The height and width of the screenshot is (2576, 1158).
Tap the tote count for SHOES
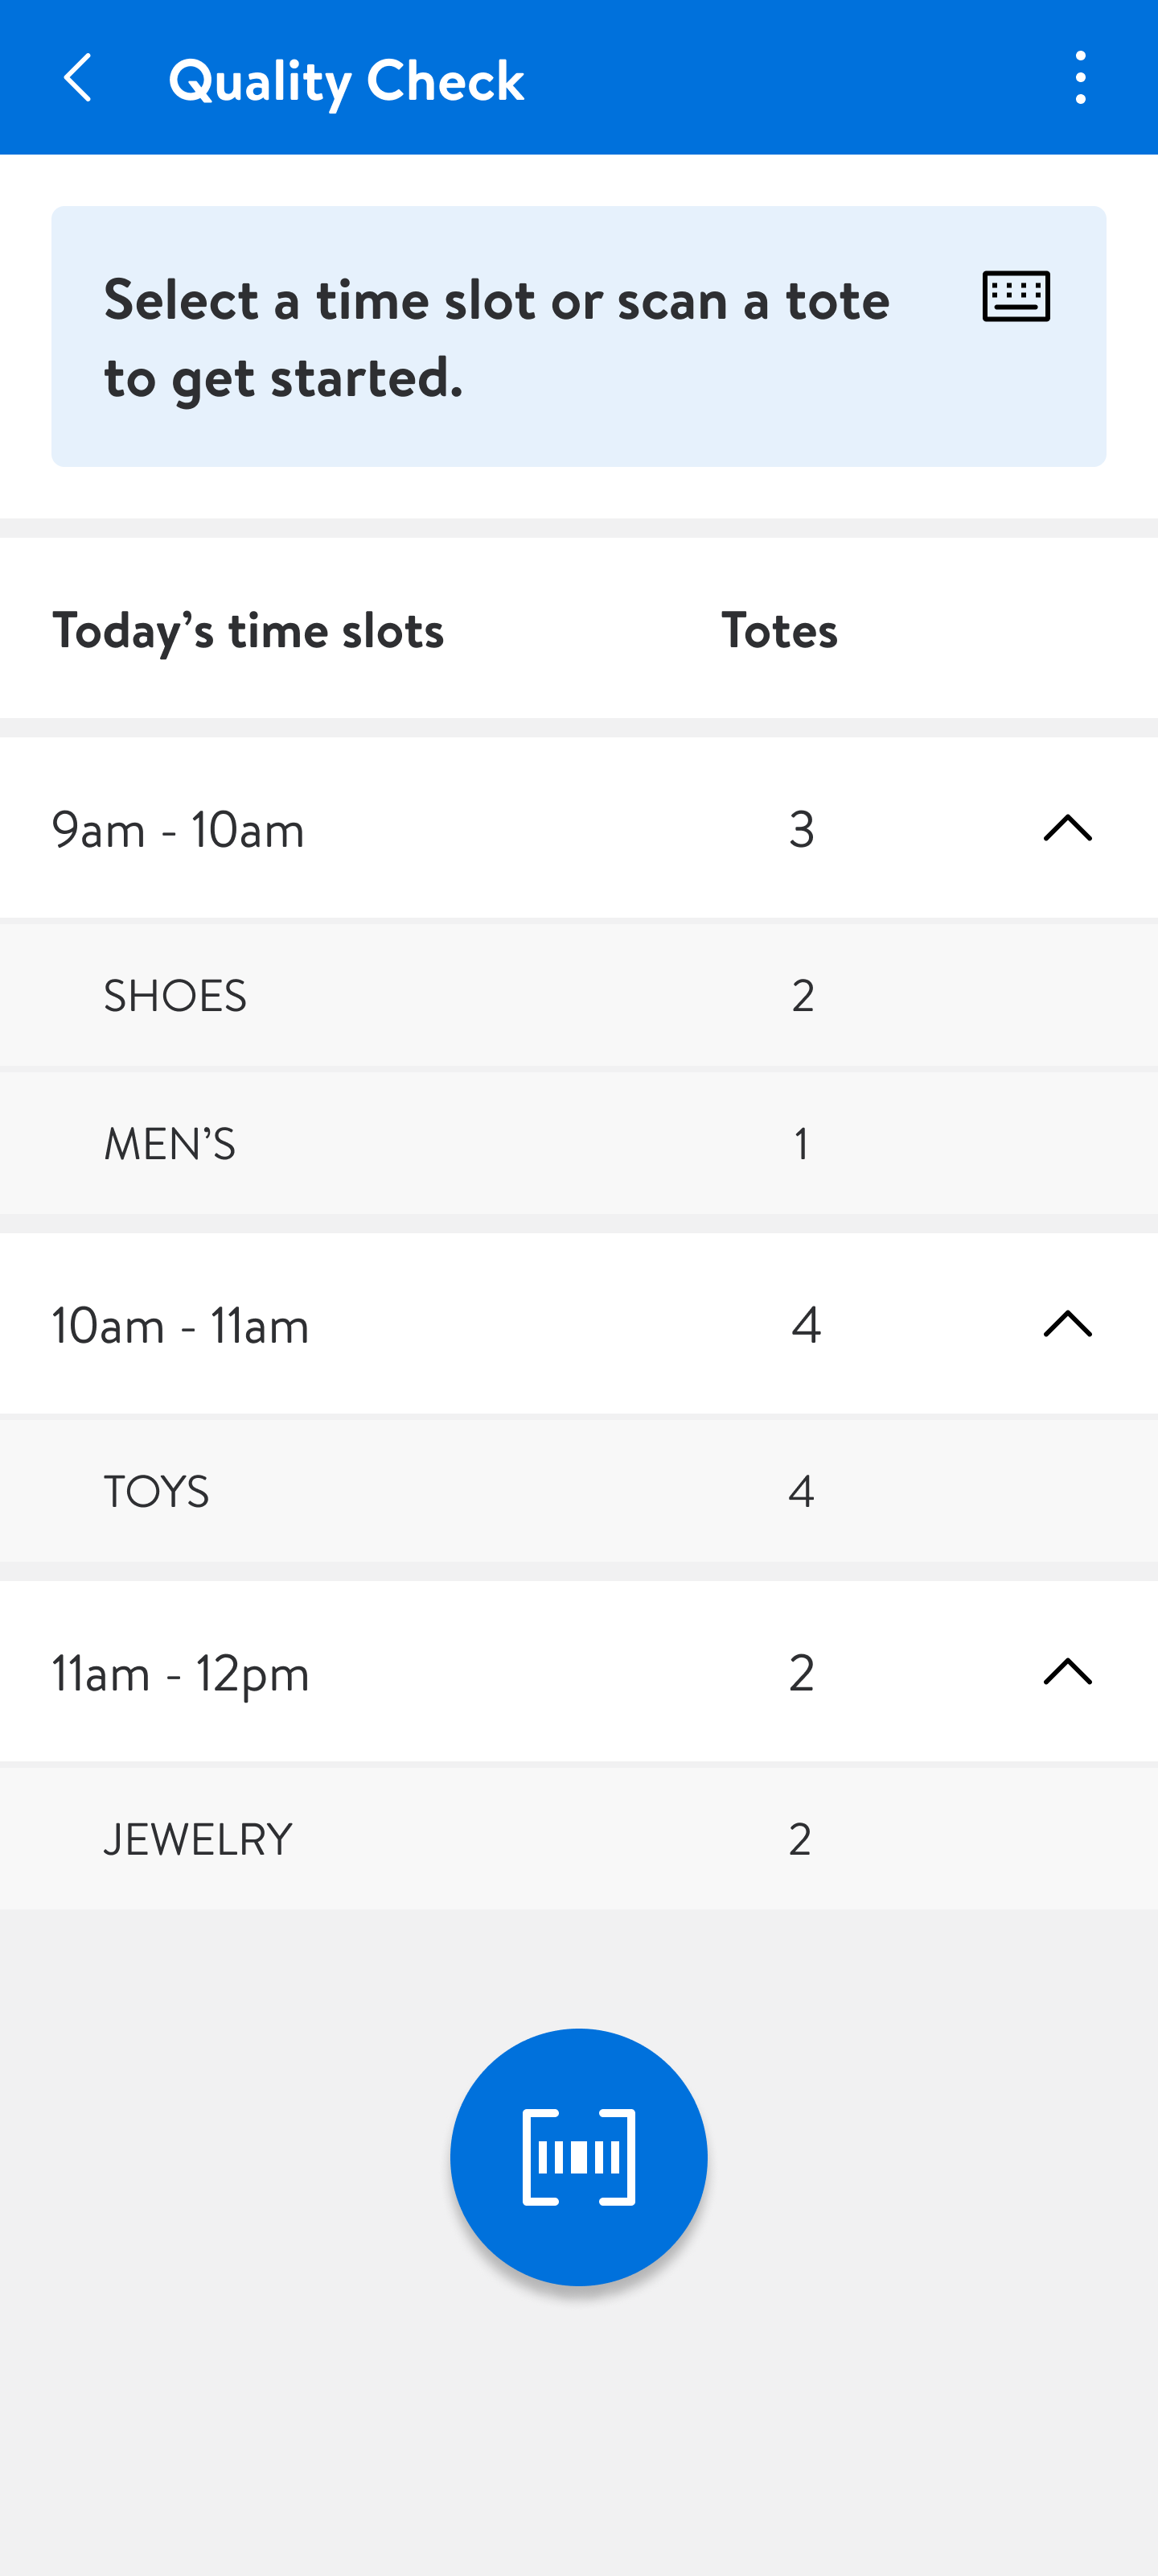pos(803,996)
